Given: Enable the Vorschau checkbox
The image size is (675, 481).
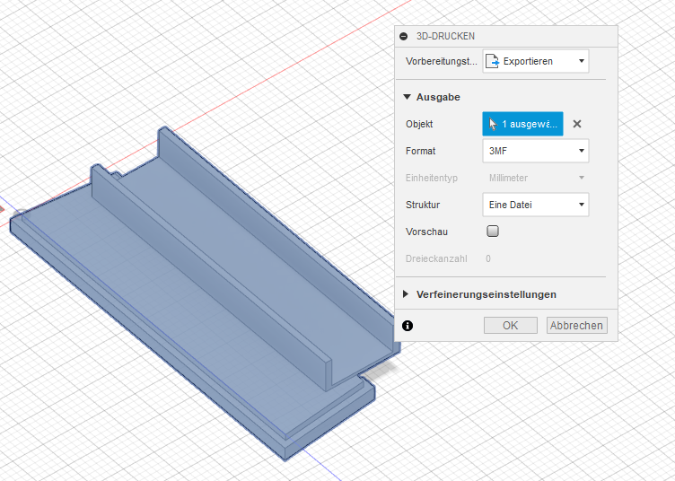Looking at the screenshot, I should coord(493,232).
